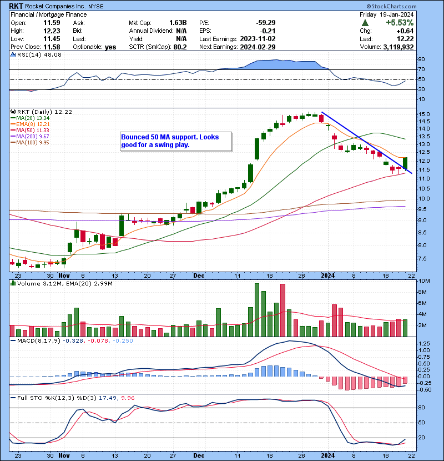
Task: Click the P/E value -59.29
Action: coord(266,23)
